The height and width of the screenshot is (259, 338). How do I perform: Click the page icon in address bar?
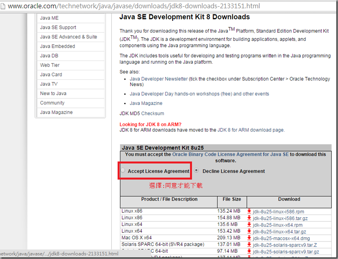pyautogui.click(x=3, y=6)
